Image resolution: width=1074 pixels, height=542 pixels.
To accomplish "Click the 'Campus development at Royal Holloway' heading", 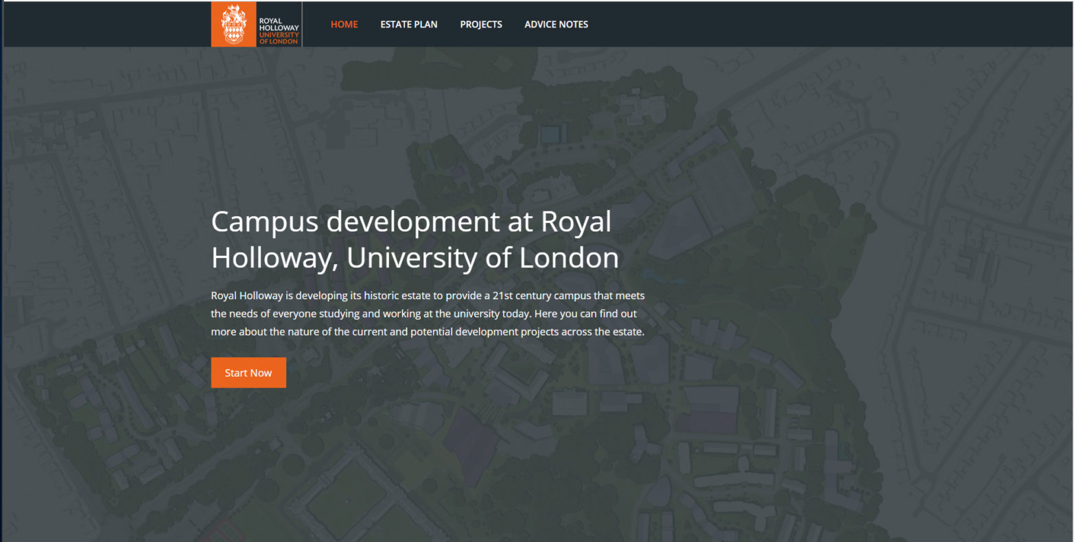I will (x=415, y=239).
